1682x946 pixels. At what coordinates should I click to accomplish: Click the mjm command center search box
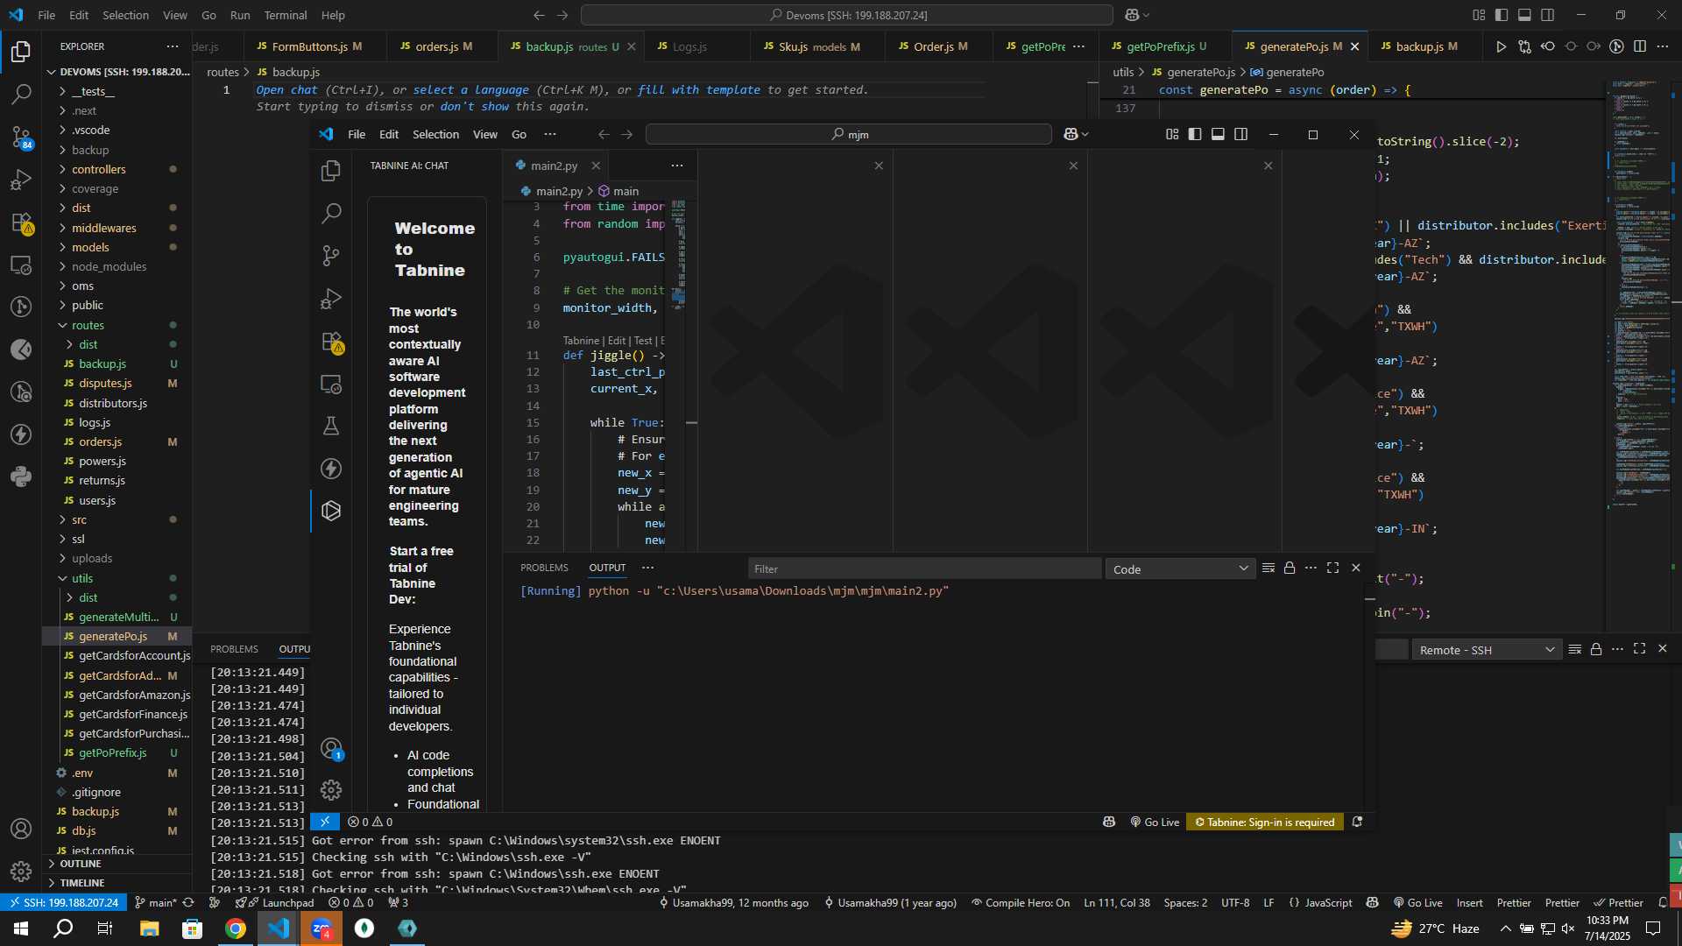[x=848, y=134]
